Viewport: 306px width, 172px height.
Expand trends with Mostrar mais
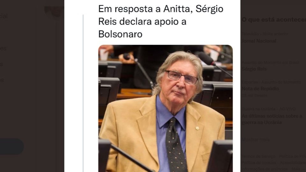[x=256, y=140]
